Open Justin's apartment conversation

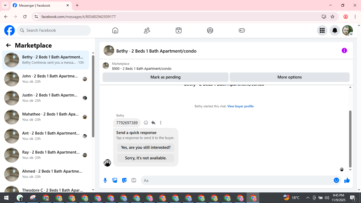coord(45,98)
